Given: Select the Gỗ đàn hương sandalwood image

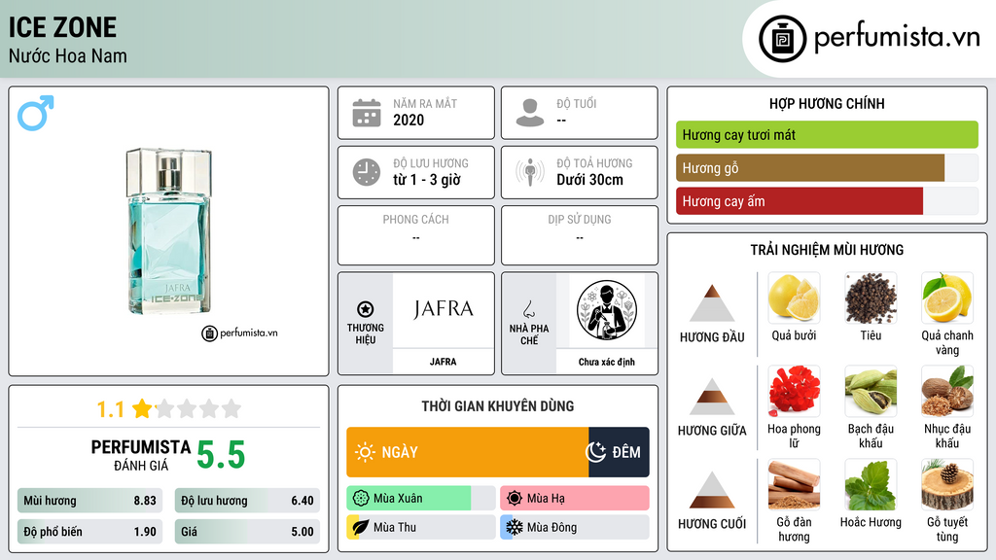Looking at the screenshot, I should click(794, 484).
